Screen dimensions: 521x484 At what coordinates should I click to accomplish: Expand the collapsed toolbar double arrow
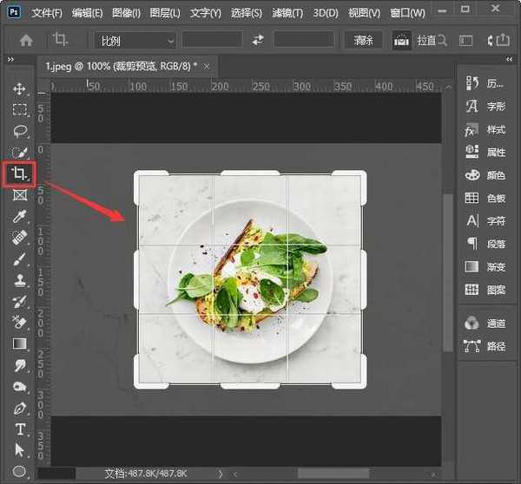[10, 59]
